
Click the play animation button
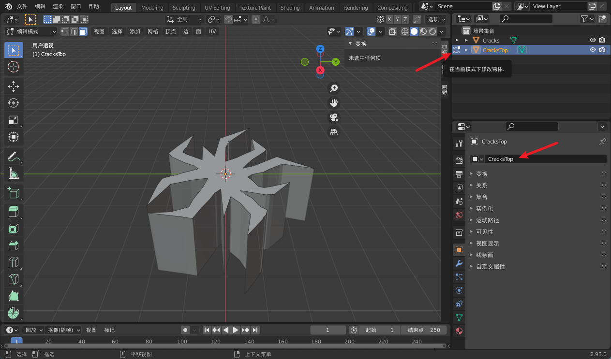tap(235, 330)
